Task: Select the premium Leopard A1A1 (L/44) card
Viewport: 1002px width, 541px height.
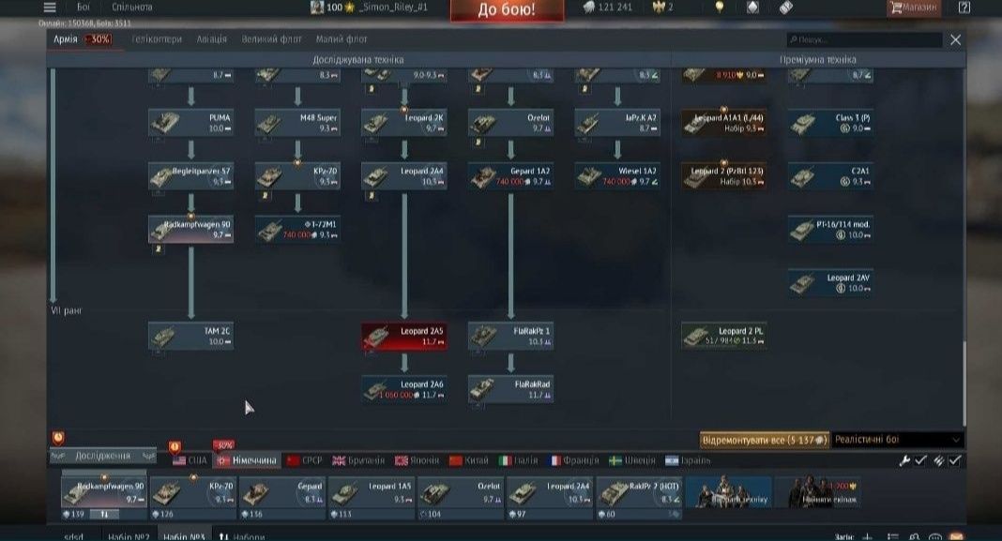Action: 724,123
